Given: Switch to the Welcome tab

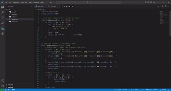Looking at the screenshot, I should coord(39,6).
